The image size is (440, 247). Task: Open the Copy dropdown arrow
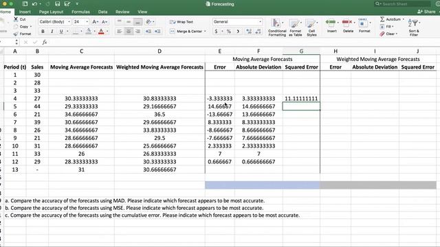point(30,27)
